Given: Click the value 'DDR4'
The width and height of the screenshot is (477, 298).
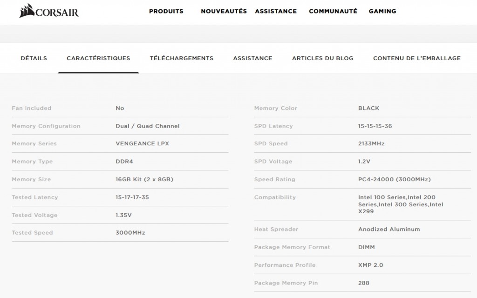Looking at the screenshot, I should pyautogui.click(x=124, y=162).
